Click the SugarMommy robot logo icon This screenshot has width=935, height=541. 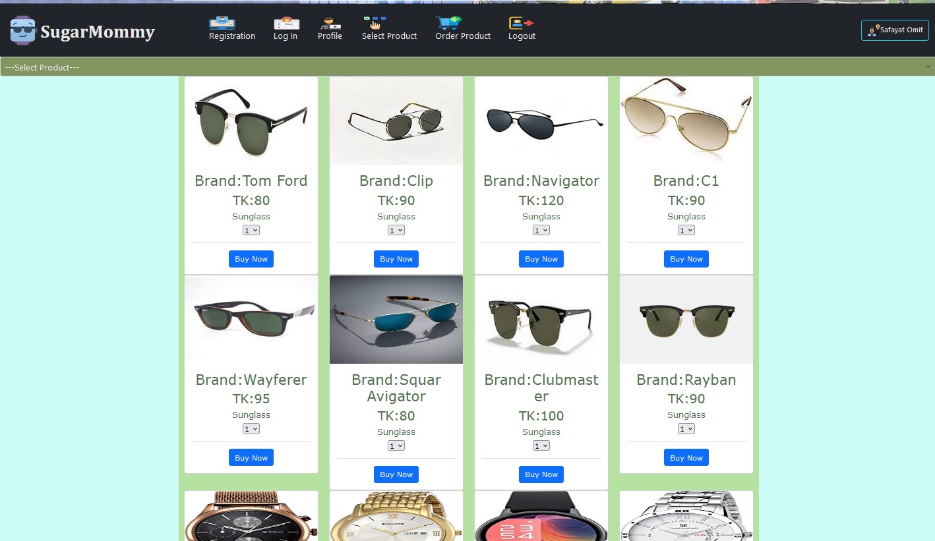[22, 31]
